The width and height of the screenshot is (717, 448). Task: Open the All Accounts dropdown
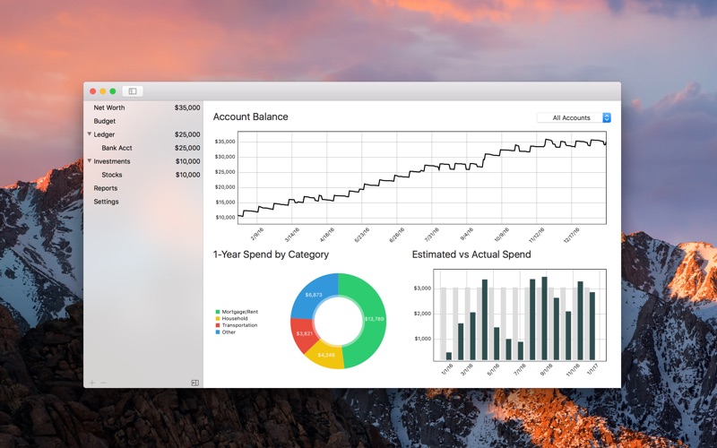pos(574,117)
